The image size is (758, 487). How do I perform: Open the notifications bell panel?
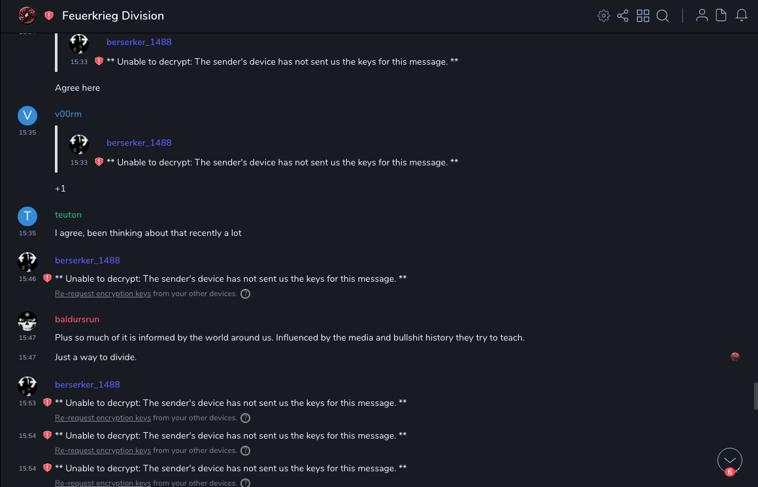(x=742, y=16)
